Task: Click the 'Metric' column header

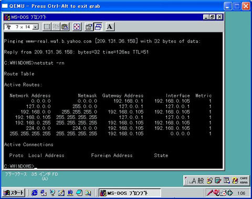Action: (204, 96)
